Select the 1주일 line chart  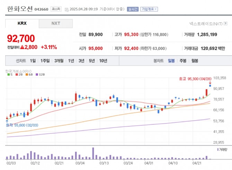click(x=45, y=61)
